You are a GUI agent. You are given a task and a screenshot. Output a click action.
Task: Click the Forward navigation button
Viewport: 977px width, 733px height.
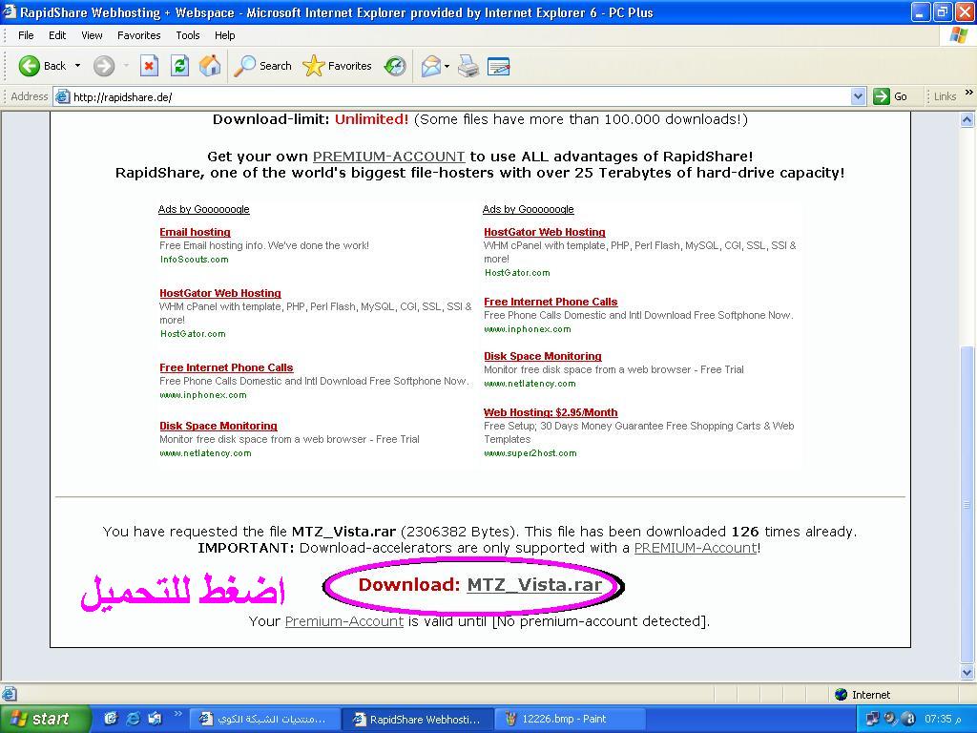[x=104, y=66]
